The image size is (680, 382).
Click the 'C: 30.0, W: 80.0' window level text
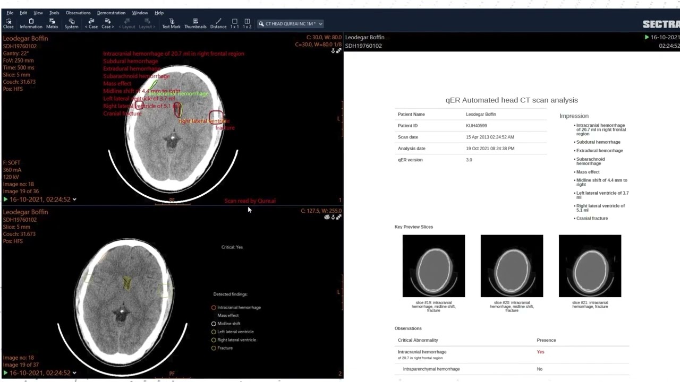(324, 38)
